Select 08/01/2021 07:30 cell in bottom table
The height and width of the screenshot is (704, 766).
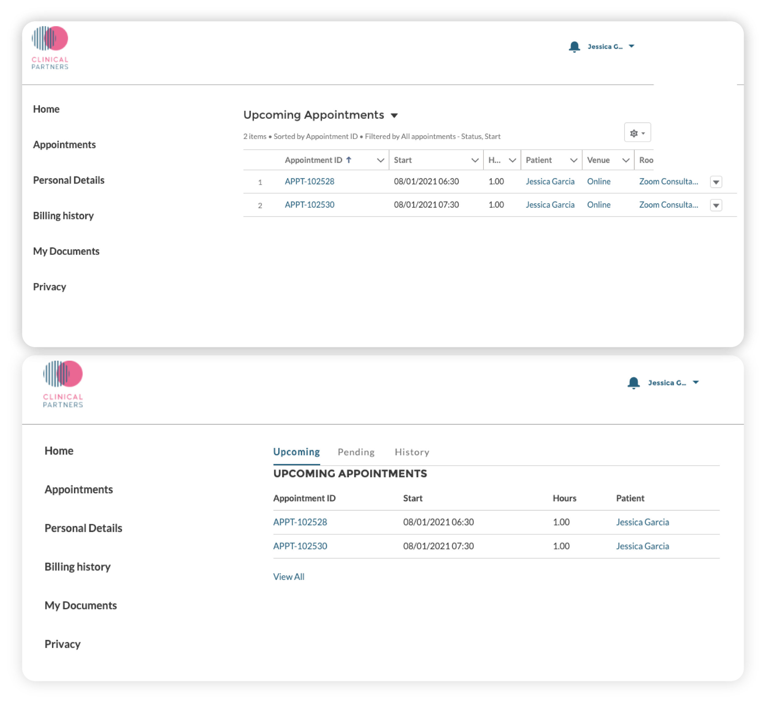[438, 546]
